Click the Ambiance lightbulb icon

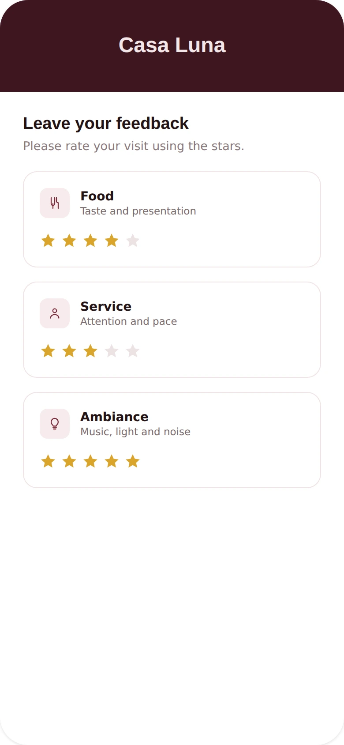[x=55, y=424]
